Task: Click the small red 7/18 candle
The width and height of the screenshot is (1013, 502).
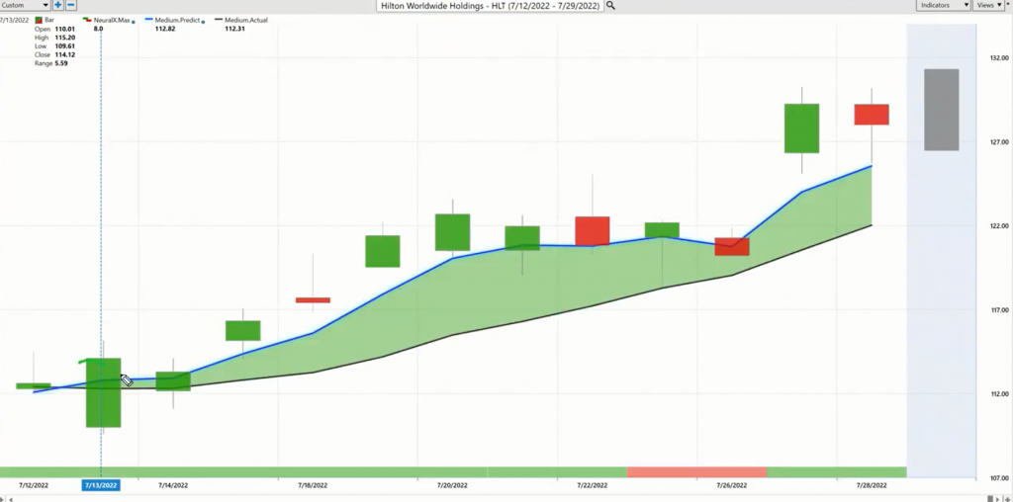Action: [313, 300]
